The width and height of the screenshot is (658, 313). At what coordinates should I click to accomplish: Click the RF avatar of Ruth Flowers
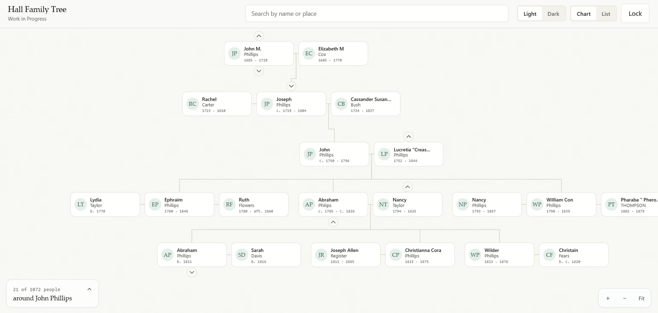(x=229, y=204)
